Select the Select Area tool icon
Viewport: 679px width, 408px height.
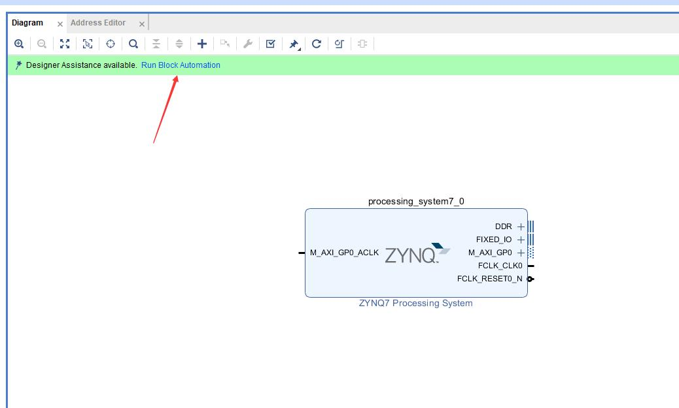(88, 44)
